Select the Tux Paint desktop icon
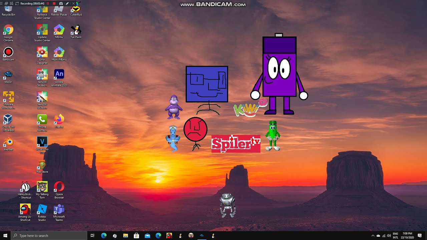Screen dimensions: 427x240 76,32
